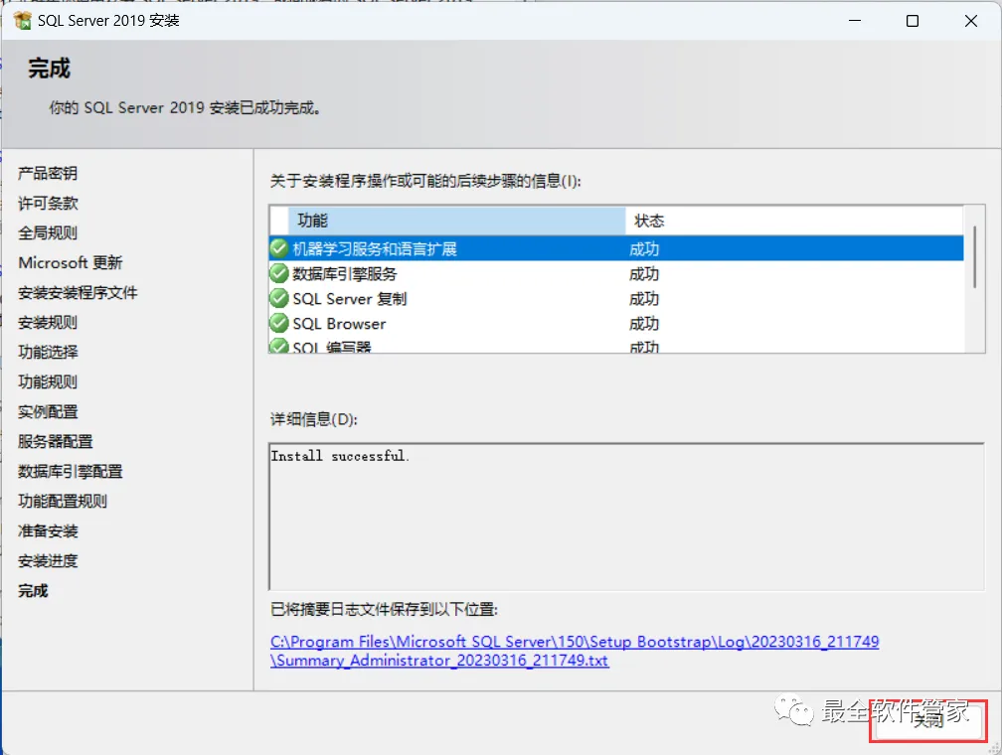
Task: Select the 机器学习服务和语言扩展 row
Action: 616,248
